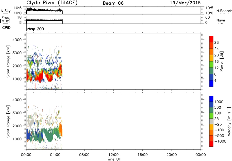Click the power panel 'Slant Range [km]' label
Image resolution: width=232 pixels, height=161 pixels.
click(x=8, y=61)
